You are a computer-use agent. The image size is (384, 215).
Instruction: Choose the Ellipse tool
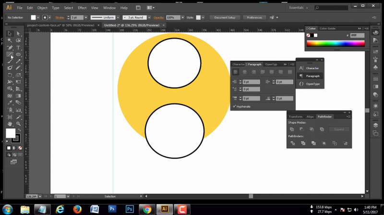[x=18, y=54]
